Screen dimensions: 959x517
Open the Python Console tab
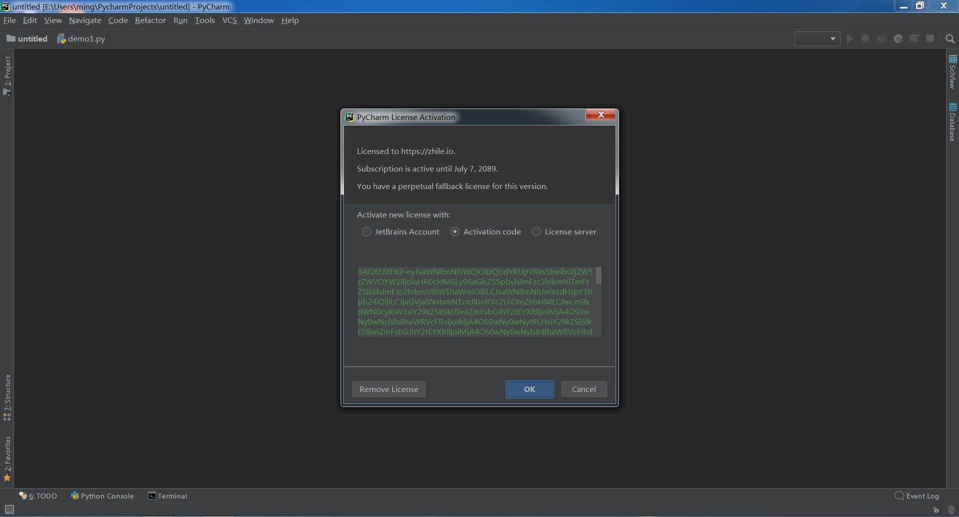click(x=102, y=496)
